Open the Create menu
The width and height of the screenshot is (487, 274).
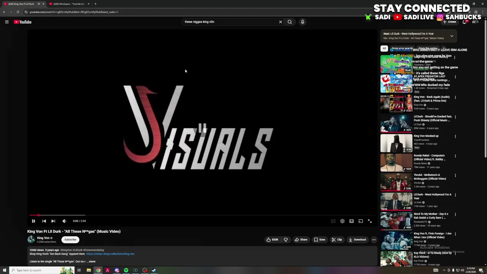click(x=450, y=22)
